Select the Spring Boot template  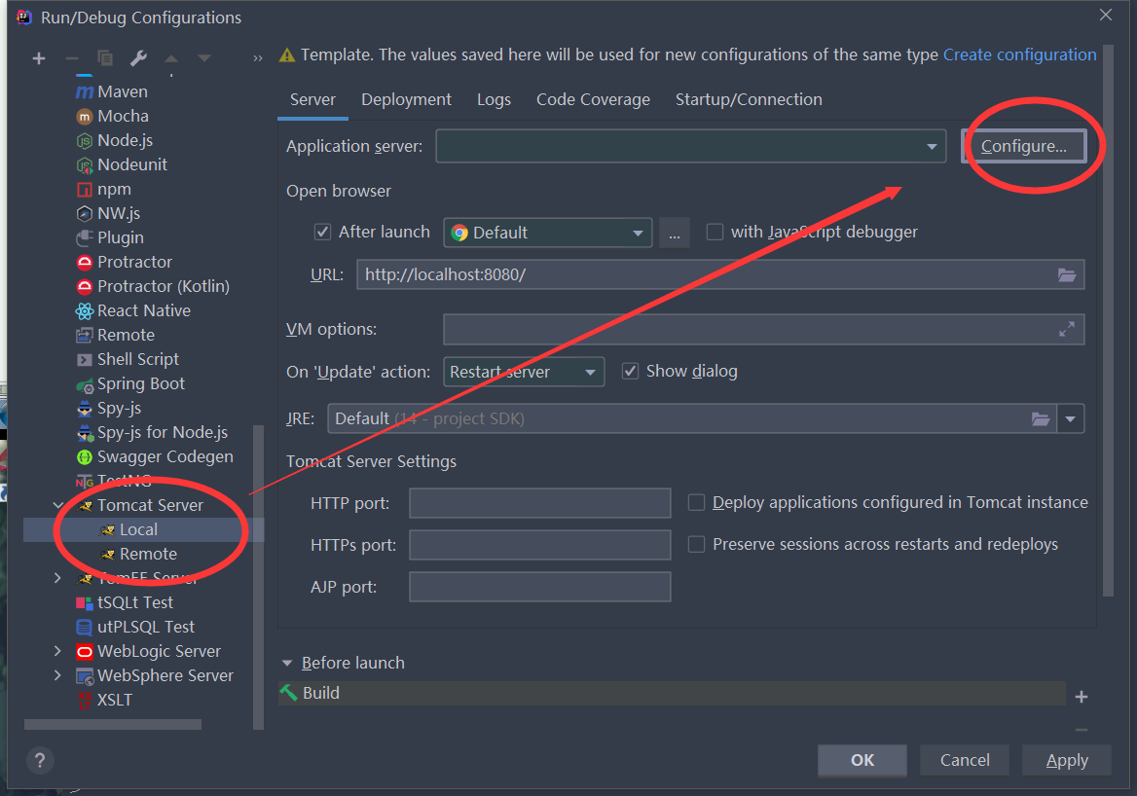click(141, 383)
